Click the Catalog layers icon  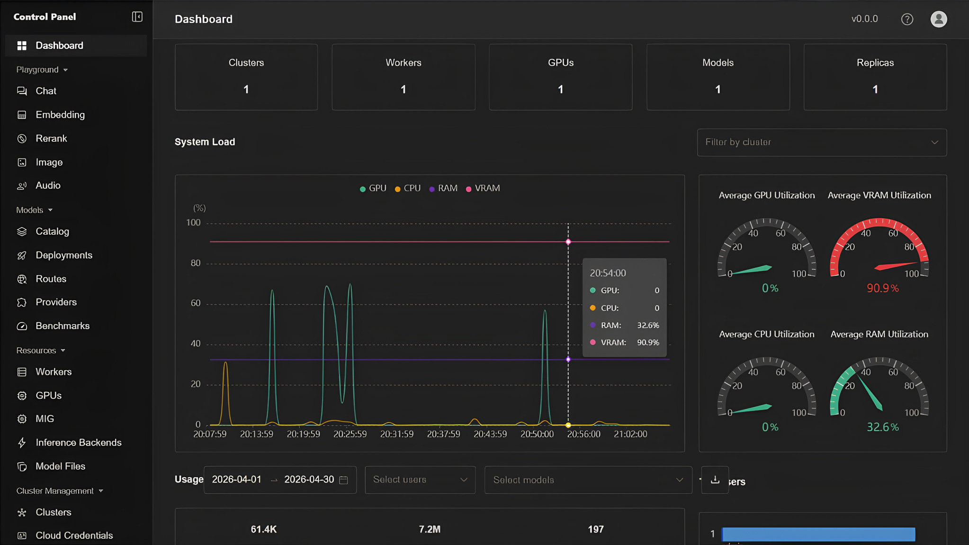click(x=22, y=232)
